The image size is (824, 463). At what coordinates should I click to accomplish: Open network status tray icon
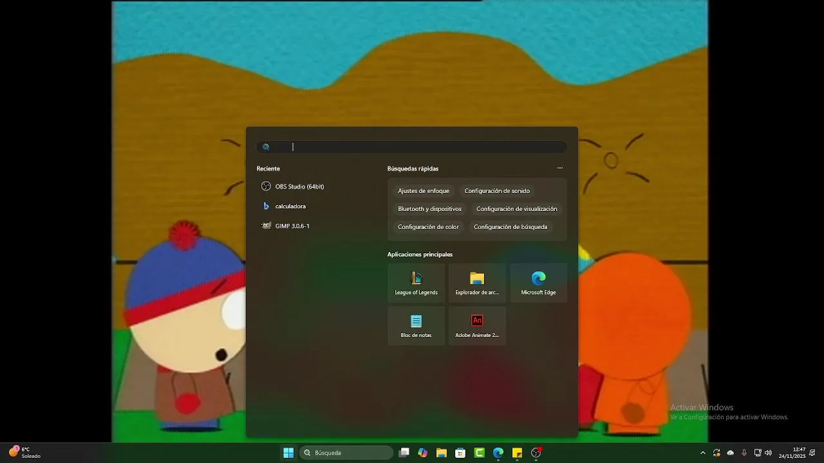point(758,453)
